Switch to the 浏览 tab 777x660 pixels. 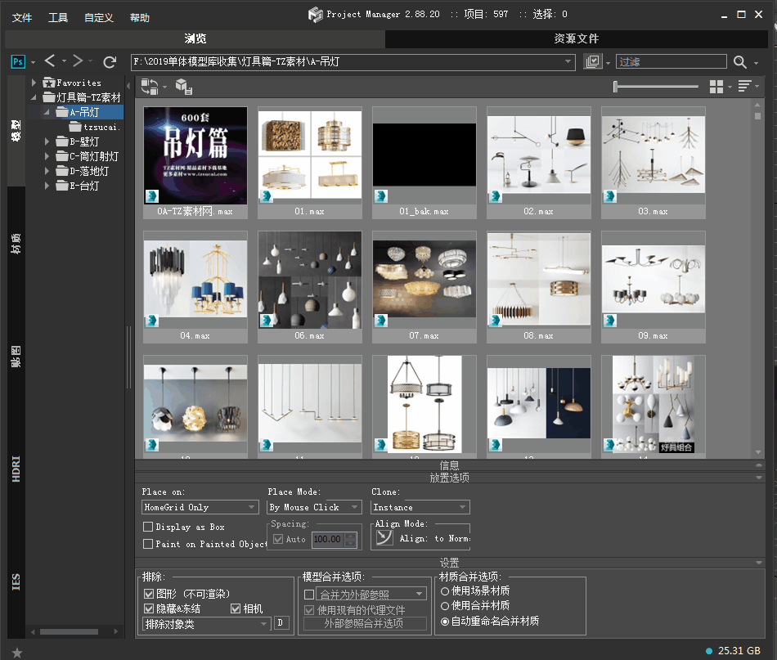pos(195,38)
